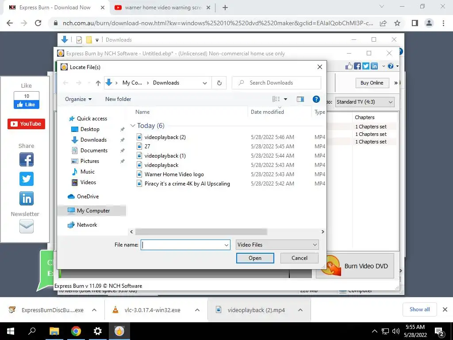The height and width of the screenshot is (340, 453).
Task: Click the taskbar search magnifier
Action: coord(32,331)
